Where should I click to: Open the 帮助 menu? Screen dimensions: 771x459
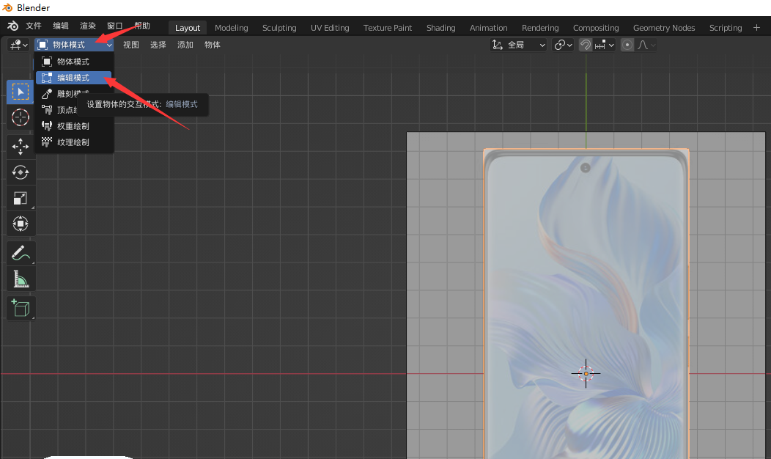point(142,26)
